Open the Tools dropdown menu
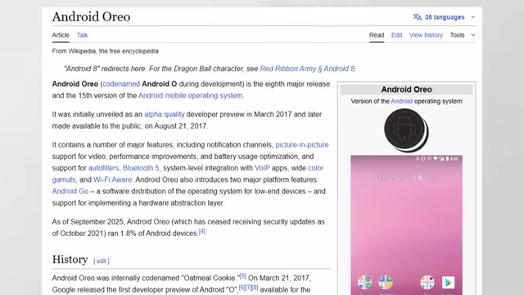 (x=462, y=35)
